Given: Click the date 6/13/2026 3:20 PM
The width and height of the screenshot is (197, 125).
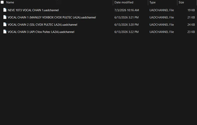Looking at the screenshot, I should tap(126, 25).
